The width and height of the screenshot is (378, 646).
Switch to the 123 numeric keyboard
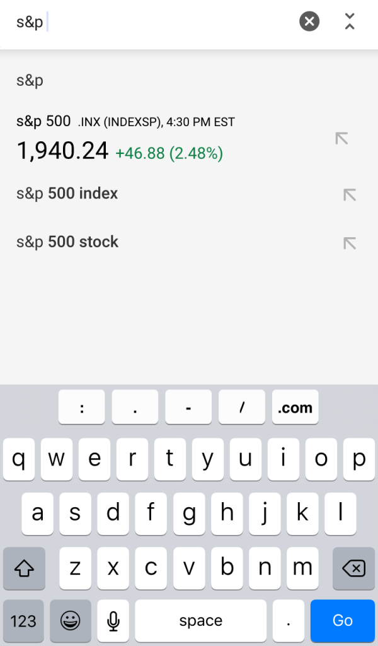coord(23,621)
